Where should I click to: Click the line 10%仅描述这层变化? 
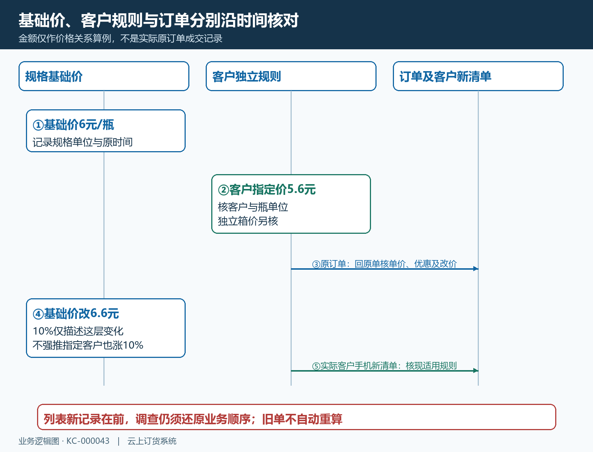(x=78, y=331)
